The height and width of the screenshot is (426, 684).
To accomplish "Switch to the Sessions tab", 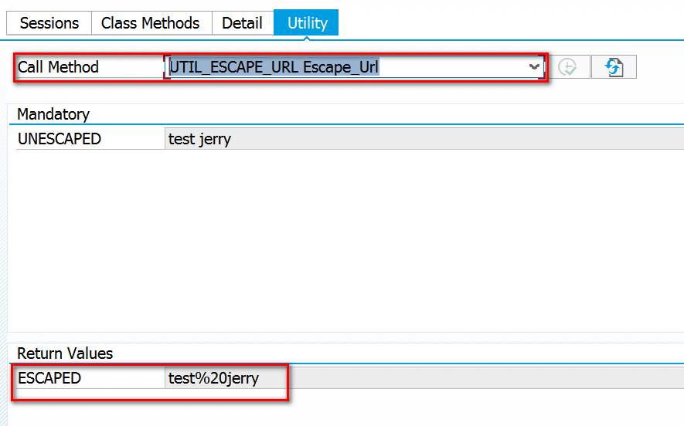I will [x=49, y=23].
